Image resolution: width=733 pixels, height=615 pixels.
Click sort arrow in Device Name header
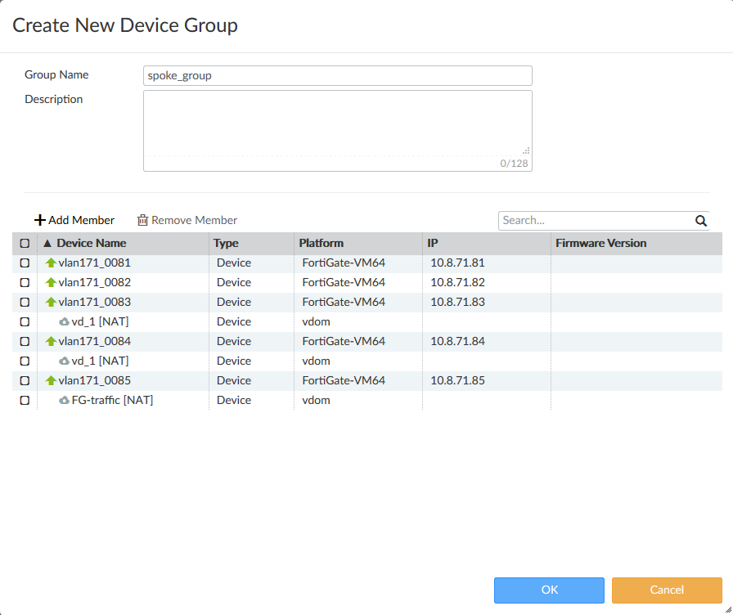tap(47, 244)
